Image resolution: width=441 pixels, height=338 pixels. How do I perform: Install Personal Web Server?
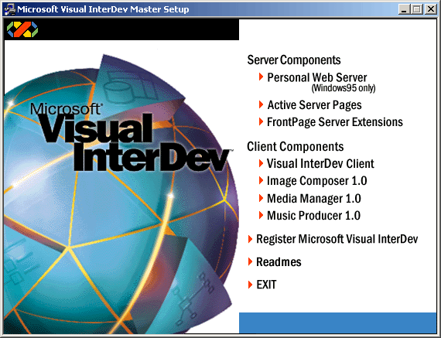point(317,77)
